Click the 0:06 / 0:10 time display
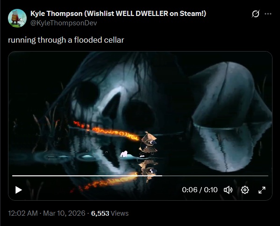This screenshot has width=280, height=226. [200, 190]
